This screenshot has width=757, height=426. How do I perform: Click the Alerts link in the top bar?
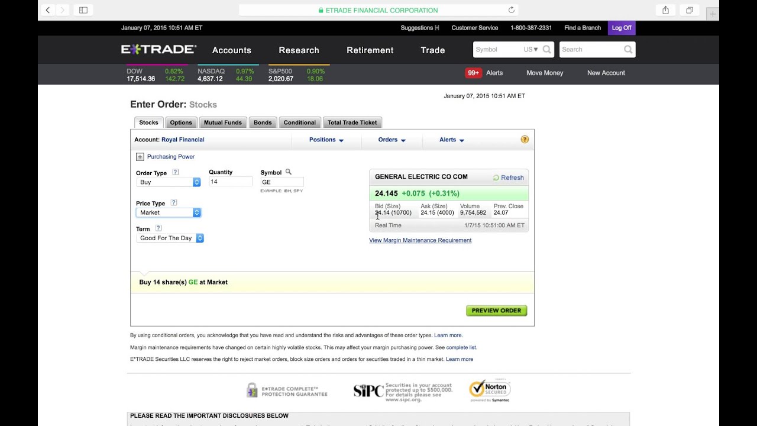pos(494,73)
